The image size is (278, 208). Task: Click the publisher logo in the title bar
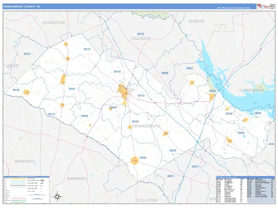tap(263, 6)
